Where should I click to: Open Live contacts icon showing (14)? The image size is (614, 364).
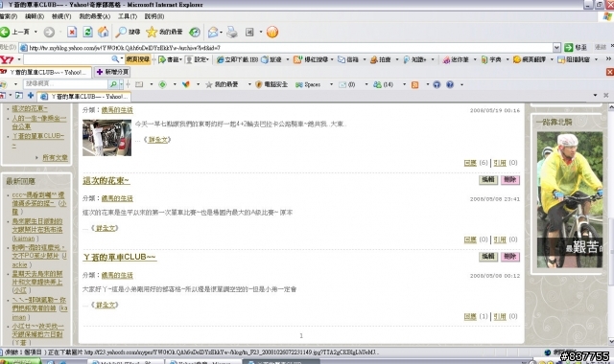tap(383, 84)
